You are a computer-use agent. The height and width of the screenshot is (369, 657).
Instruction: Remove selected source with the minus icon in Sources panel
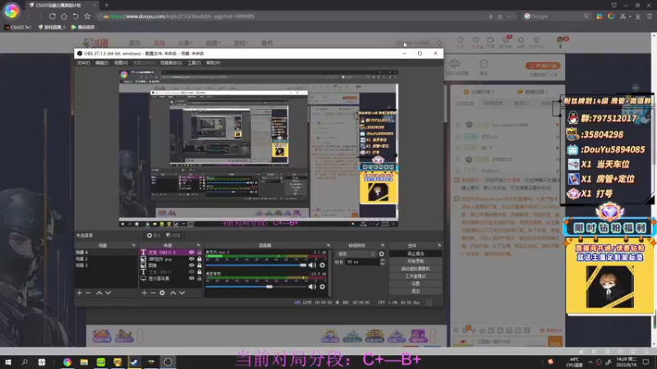(x=153, y=293)
